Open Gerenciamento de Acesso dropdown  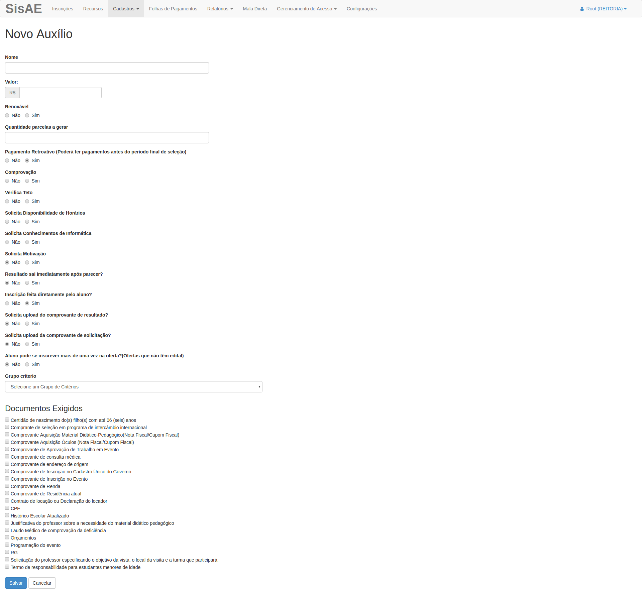(x=307, y=9)
